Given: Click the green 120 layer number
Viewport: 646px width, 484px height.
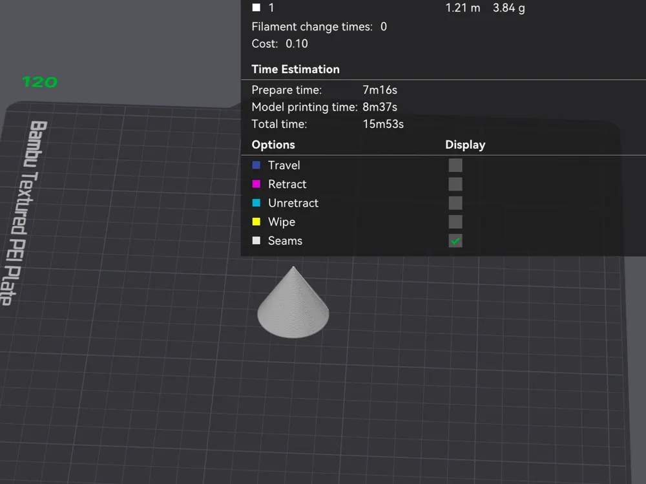Looking at the screenshot, I should coord(39,82).
